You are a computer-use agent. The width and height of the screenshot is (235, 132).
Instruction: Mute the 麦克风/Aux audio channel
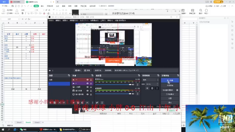tap(133, 84)
